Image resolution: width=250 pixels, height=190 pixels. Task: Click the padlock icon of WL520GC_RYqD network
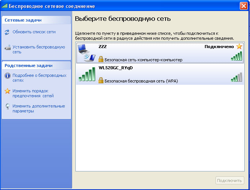101,80
